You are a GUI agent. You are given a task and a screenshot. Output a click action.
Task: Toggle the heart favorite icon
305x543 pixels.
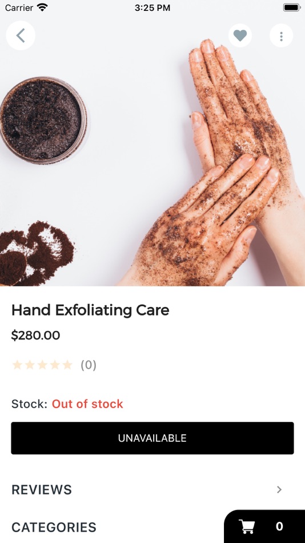tap(240, 35)
